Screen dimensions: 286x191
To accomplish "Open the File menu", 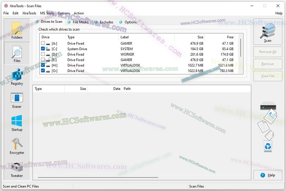I will (6, 13).
